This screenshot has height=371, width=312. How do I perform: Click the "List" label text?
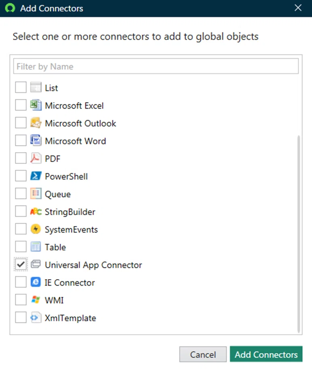51,88
